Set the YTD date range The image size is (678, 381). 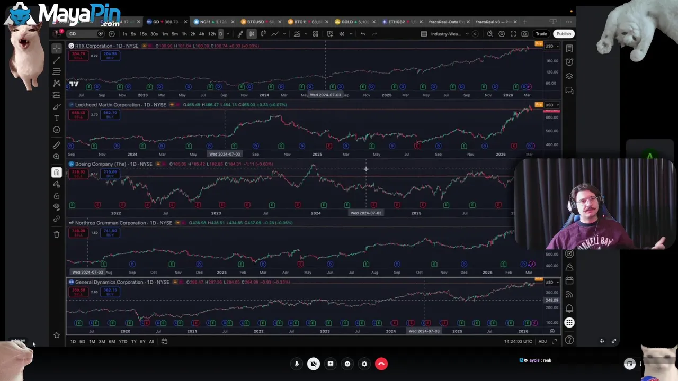(123, 342)
